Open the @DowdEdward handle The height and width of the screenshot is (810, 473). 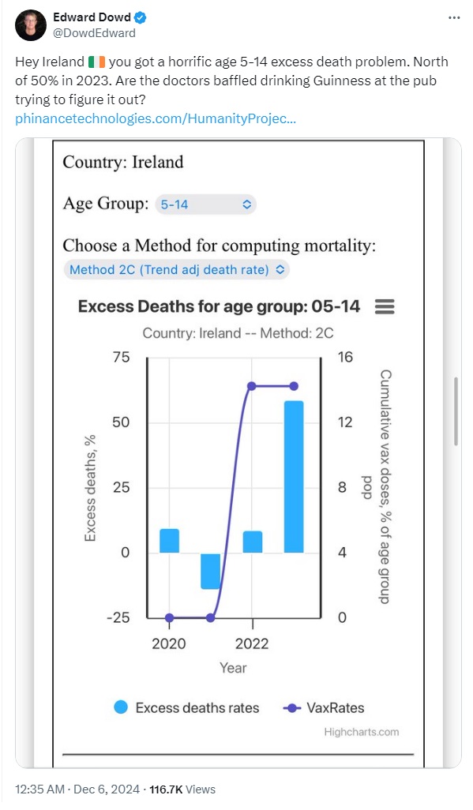point(94,33)
